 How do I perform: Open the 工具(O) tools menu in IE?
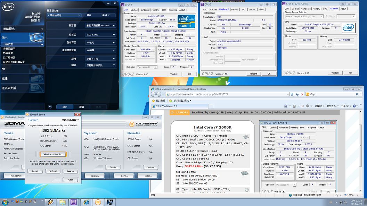coord(346,106)
